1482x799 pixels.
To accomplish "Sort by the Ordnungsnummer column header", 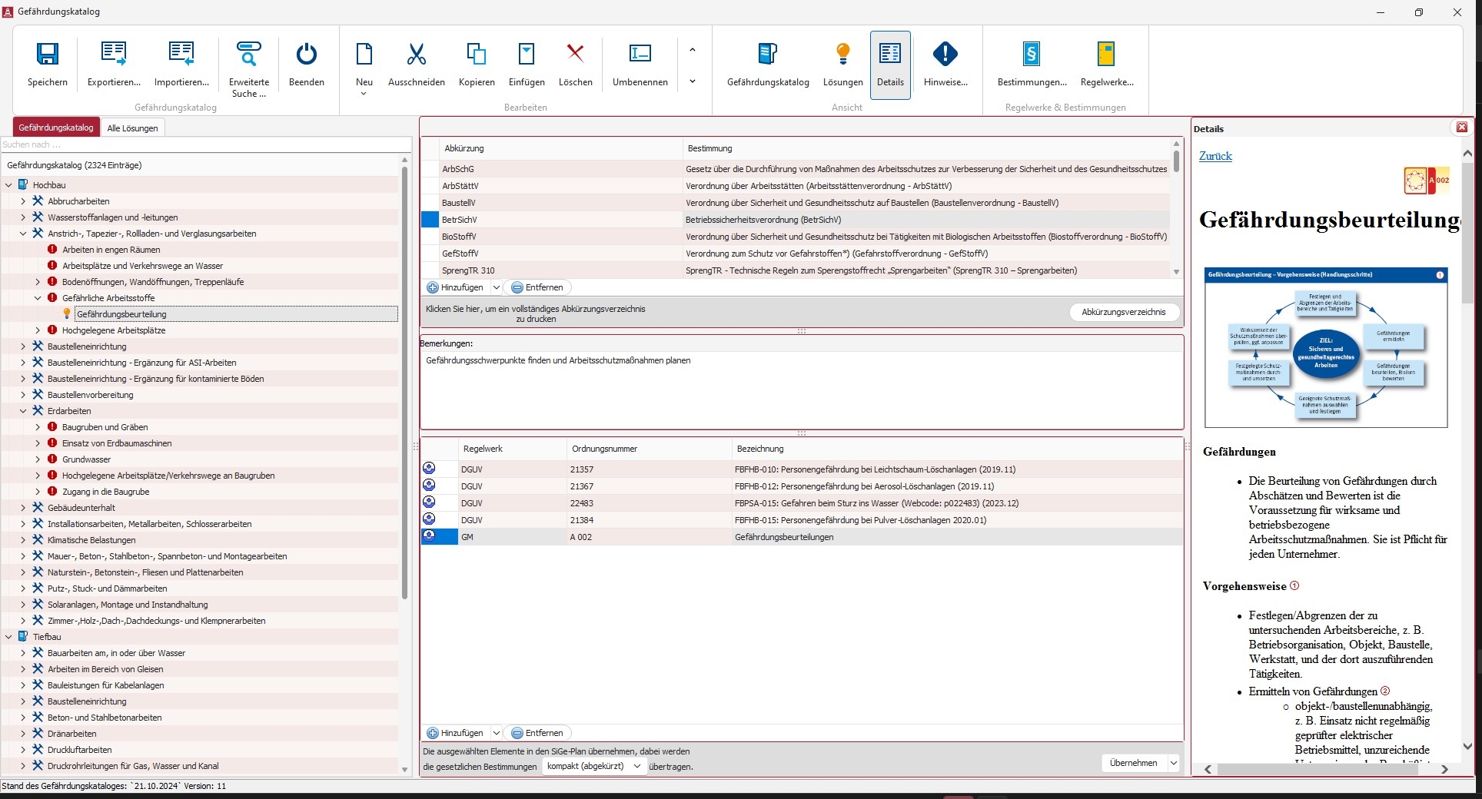I will click(x=650, y=449).
